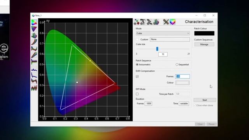Viewport: 249px width, 140px height.
Task: Maximize the New_1 window
Action: pos(205,16)
